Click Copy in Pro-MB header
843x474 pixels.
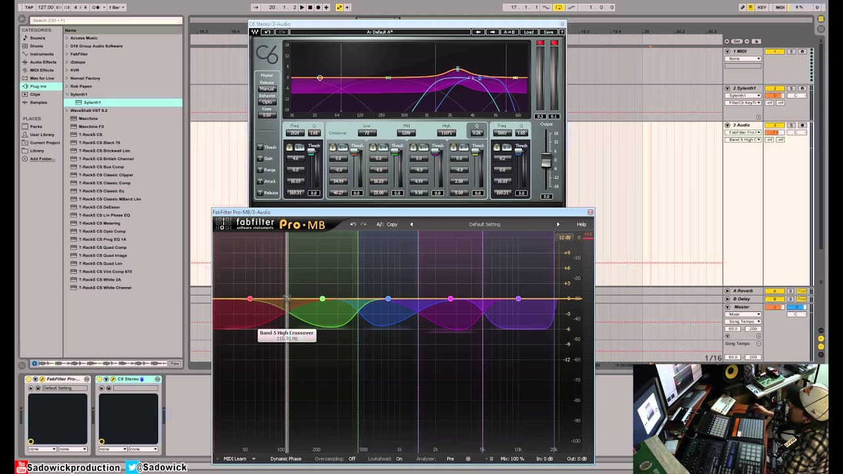(x=392, y=224)
